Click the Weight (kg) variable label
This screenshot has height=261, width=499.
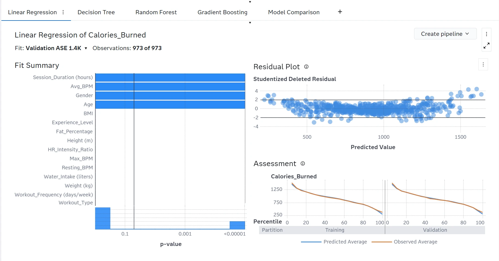point(79,186)
